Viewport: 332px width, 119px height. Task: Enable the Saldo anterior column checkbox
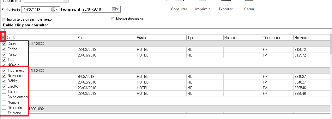pyautogui.click(x=4, y=97)
